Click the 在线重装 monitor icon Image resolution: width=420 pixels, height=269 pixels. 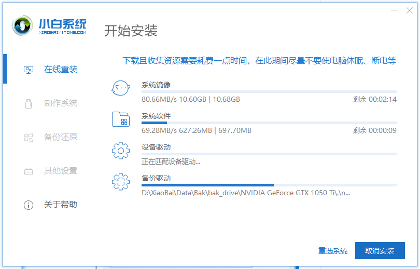point(29,70)
